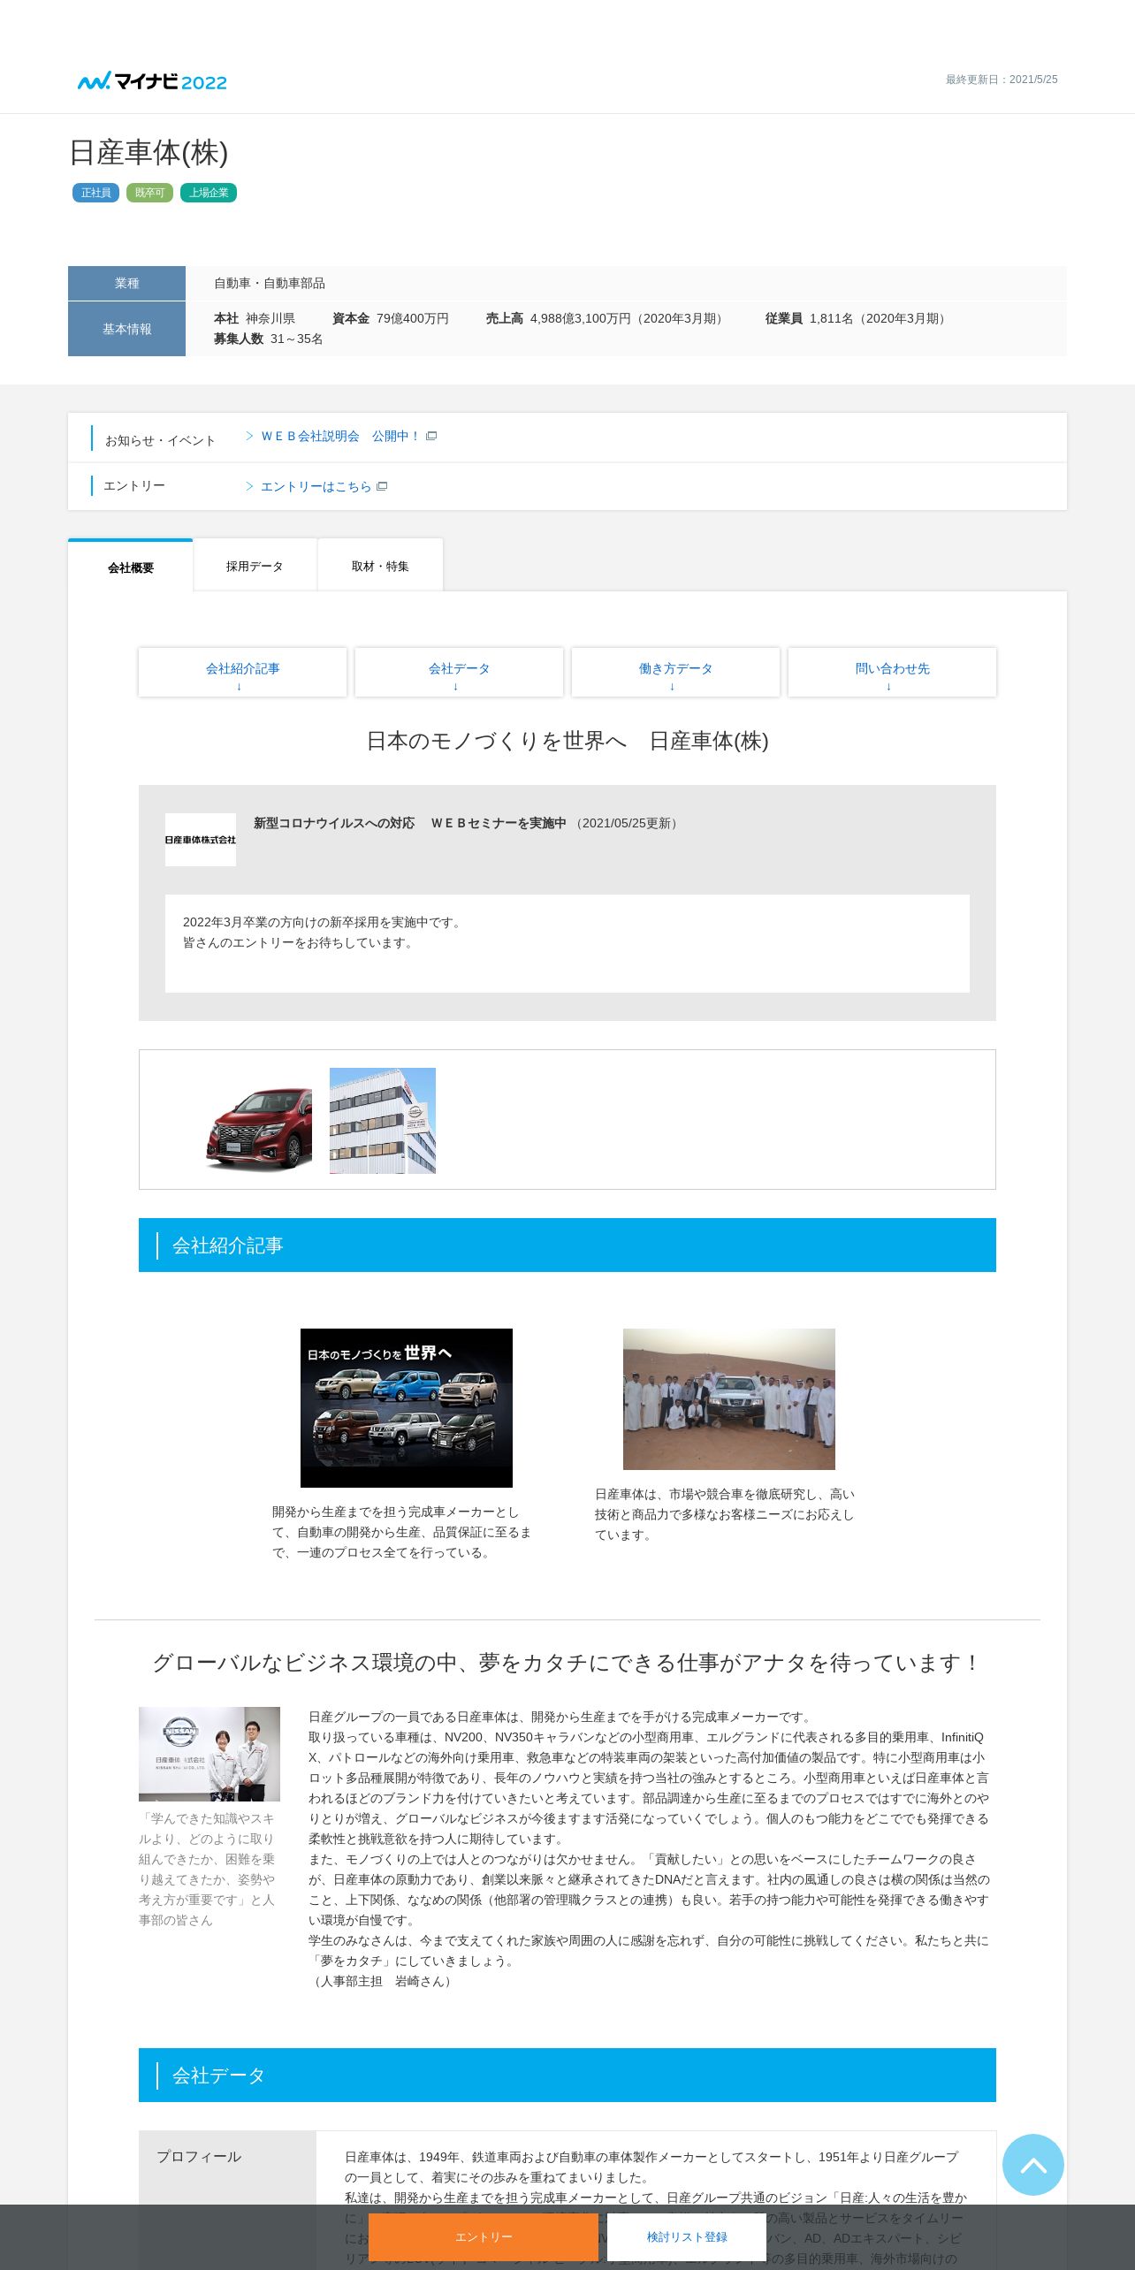
Task: Click the 上場企業 tag badge
Action: click(209, 193)
